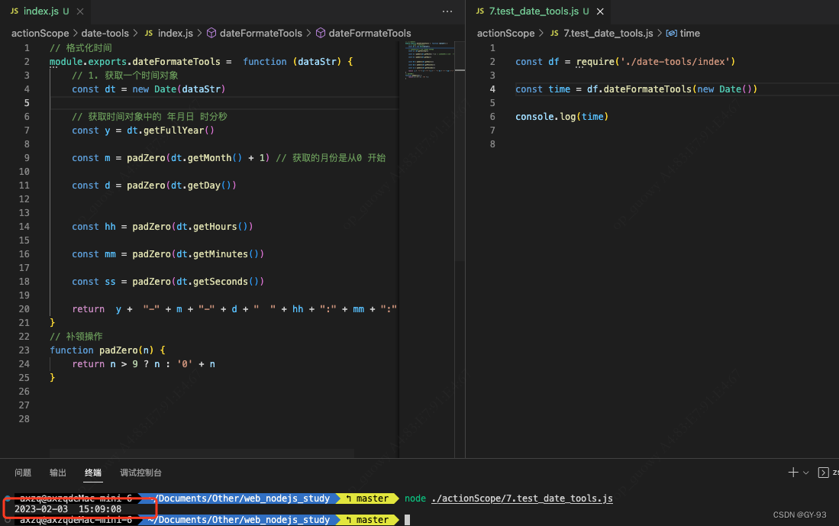This screenshot has width=839, height=526.
Task: Close the index.js tab
Action: [x=80, y=11]
